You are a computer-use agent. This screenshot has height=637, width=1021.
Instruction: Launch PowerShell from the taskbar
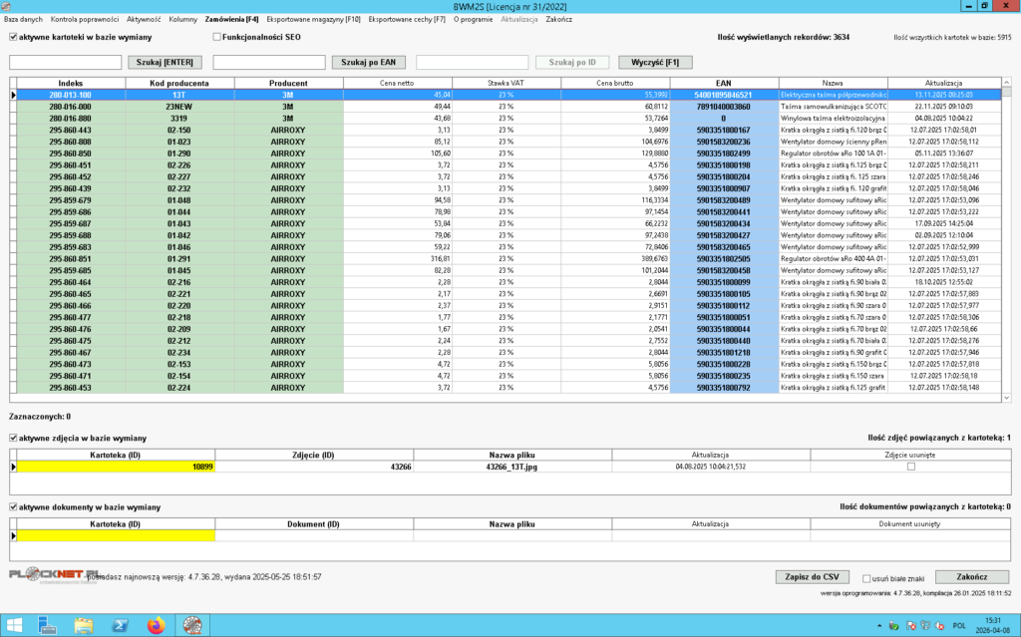(x=119, y=625)
